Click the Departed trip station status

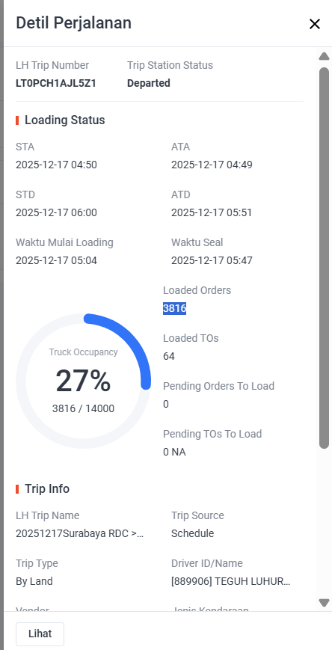pos(149,83)
